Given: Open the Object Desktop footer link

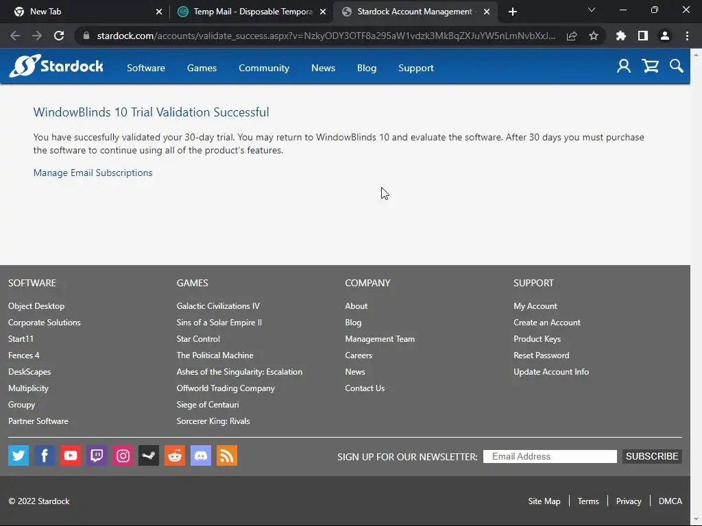Looking at the screenshot, I should 36,306.
